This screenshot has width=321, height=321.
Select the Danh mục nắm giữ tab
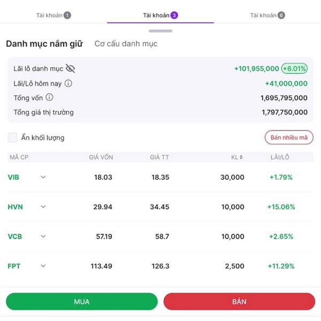pyautogui.click(x=44, y=44)
